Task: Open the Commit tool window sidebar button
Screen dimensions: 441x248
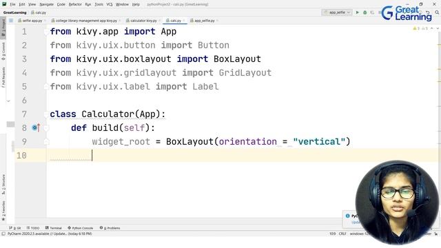Action: [3, 51]
